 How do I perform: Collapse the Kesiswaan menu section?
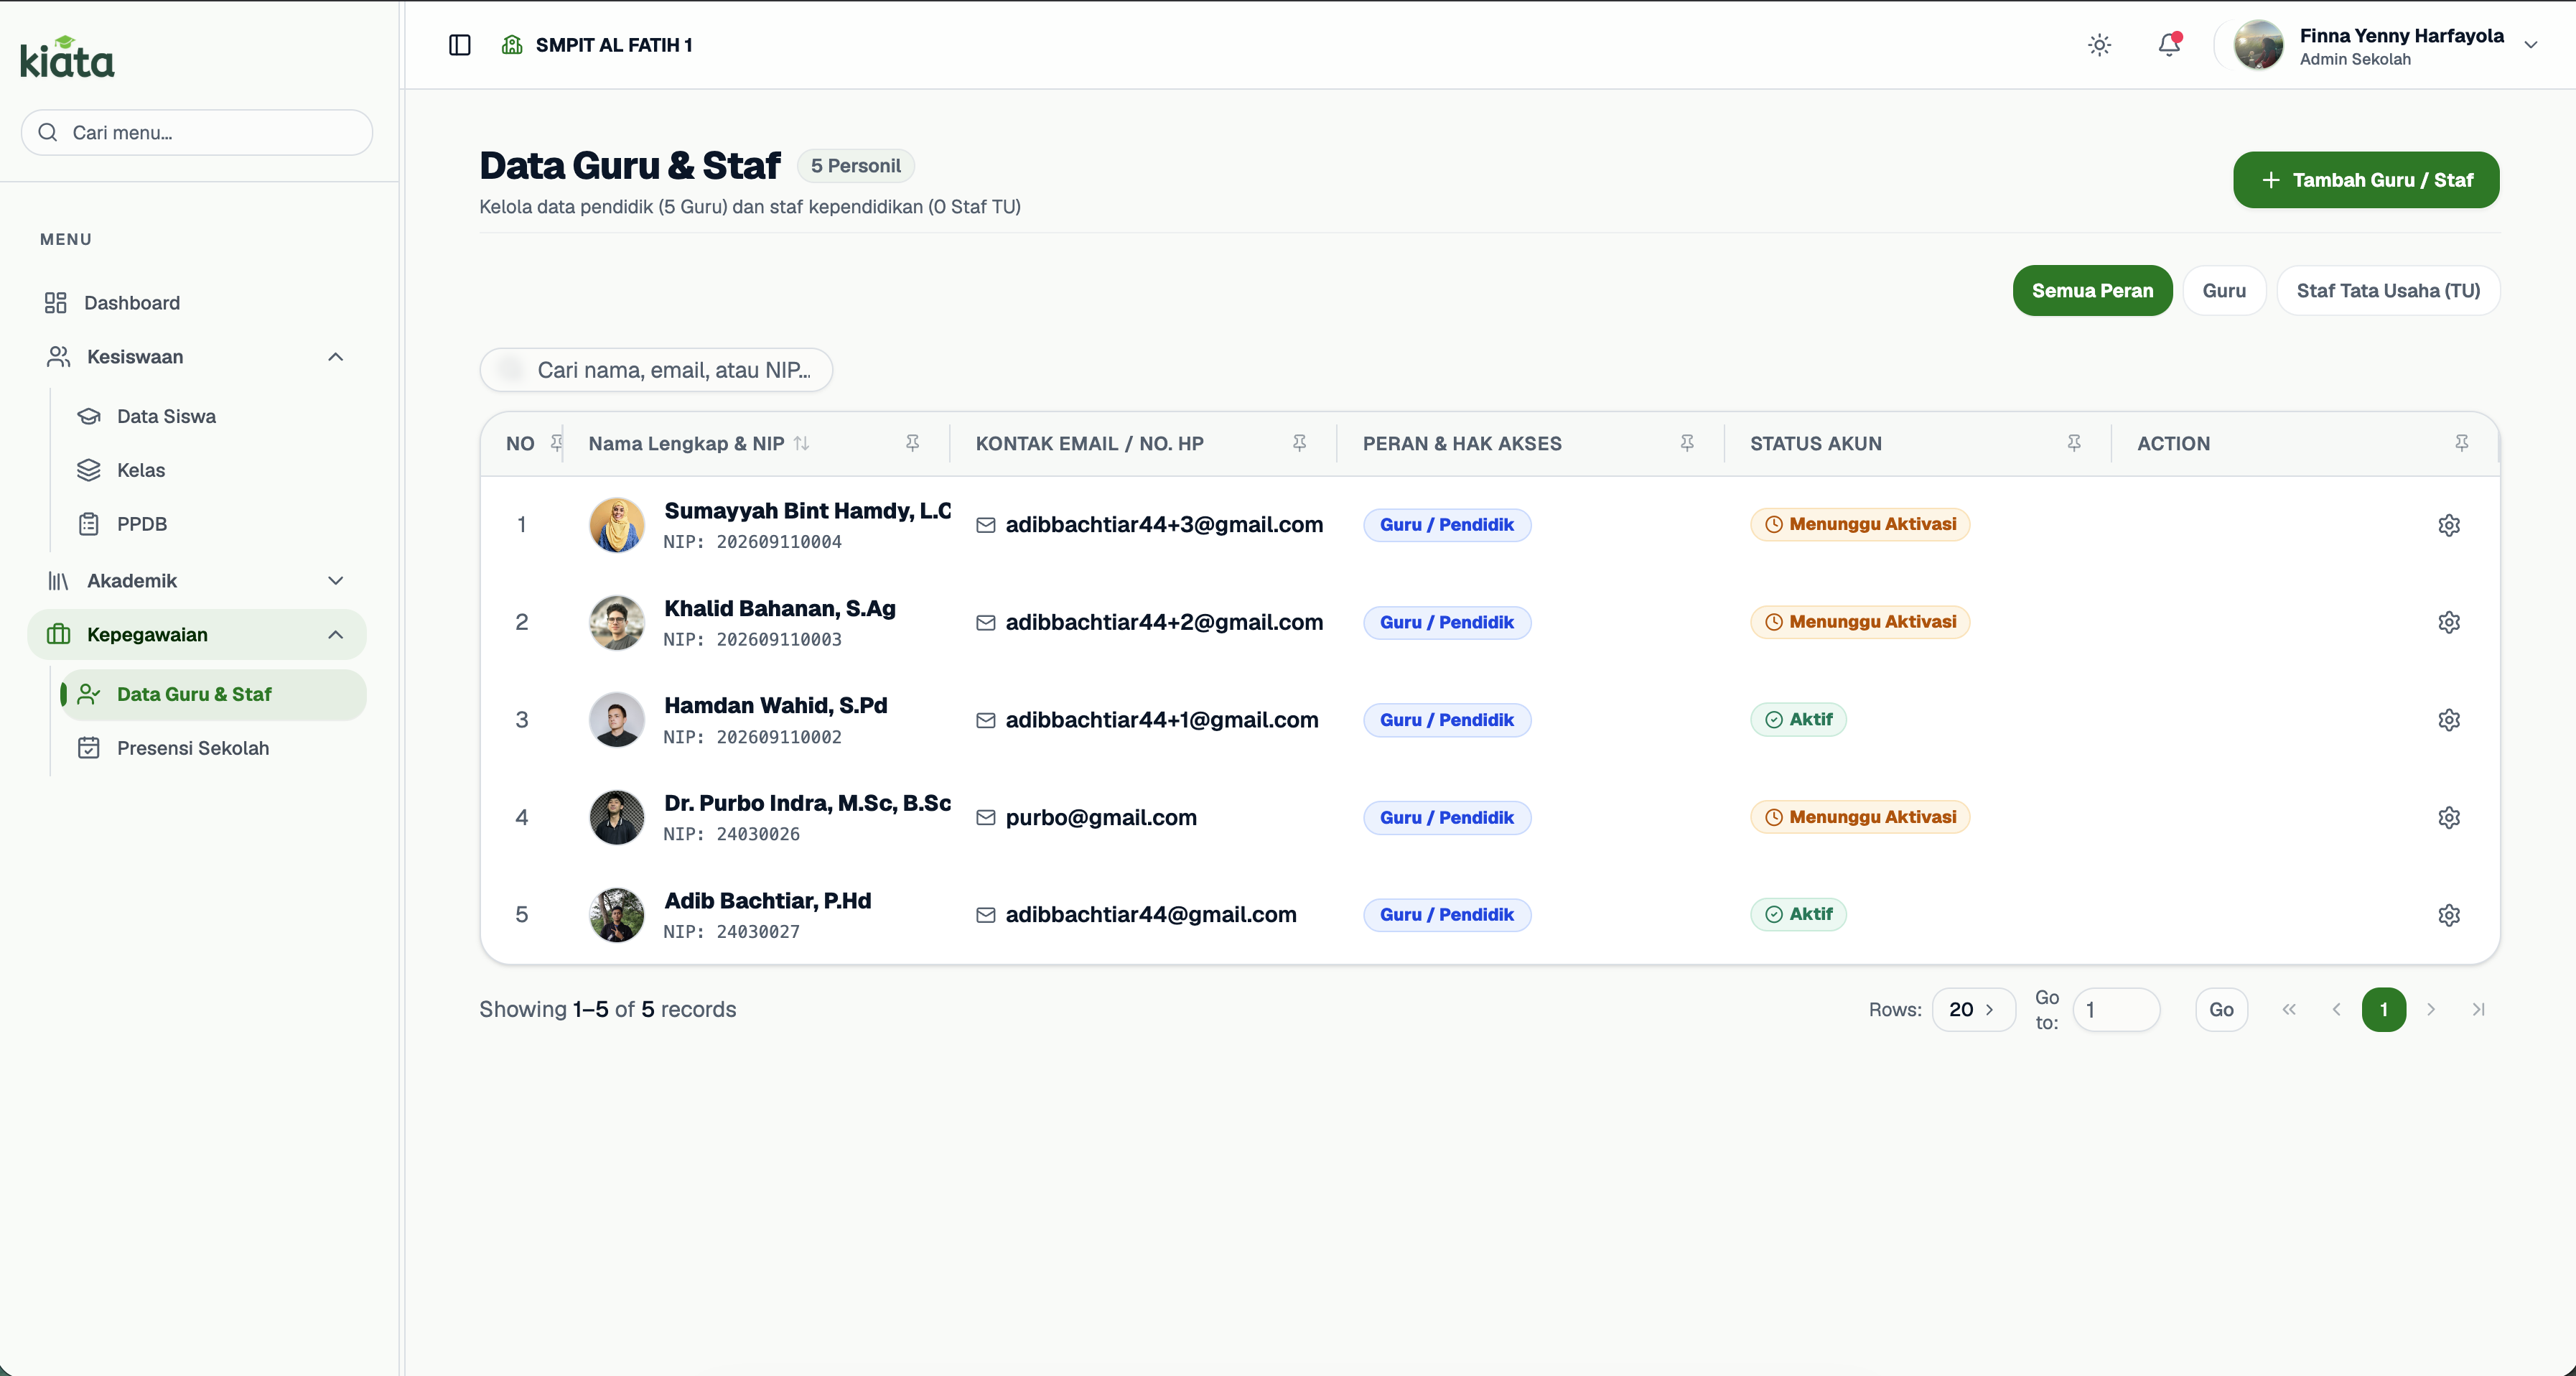tap(335, 357)
